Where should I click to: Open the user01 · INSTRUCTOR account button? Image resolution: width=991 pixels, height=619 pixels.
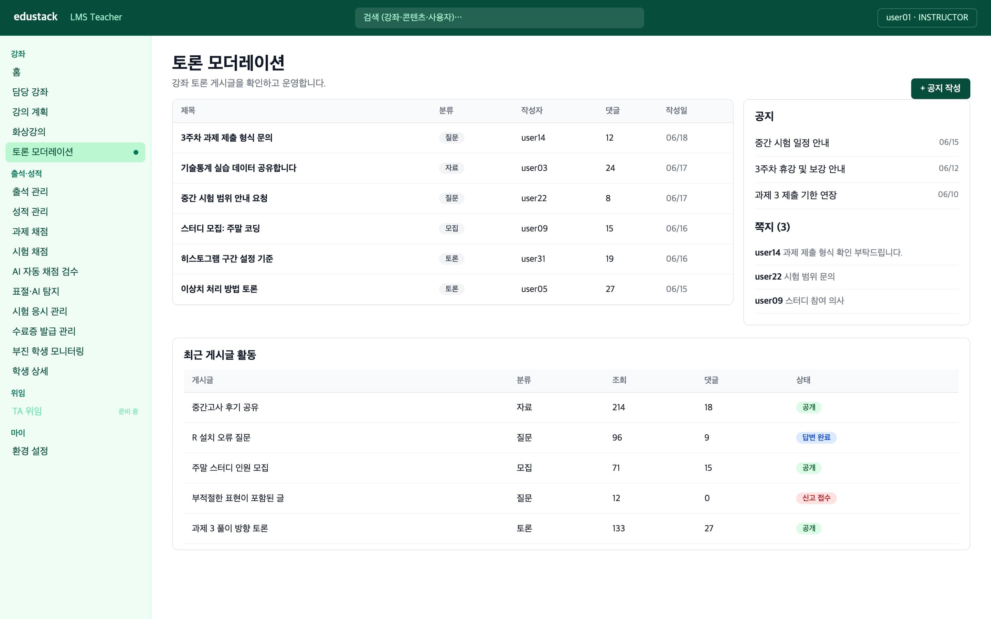coord(927,18)
